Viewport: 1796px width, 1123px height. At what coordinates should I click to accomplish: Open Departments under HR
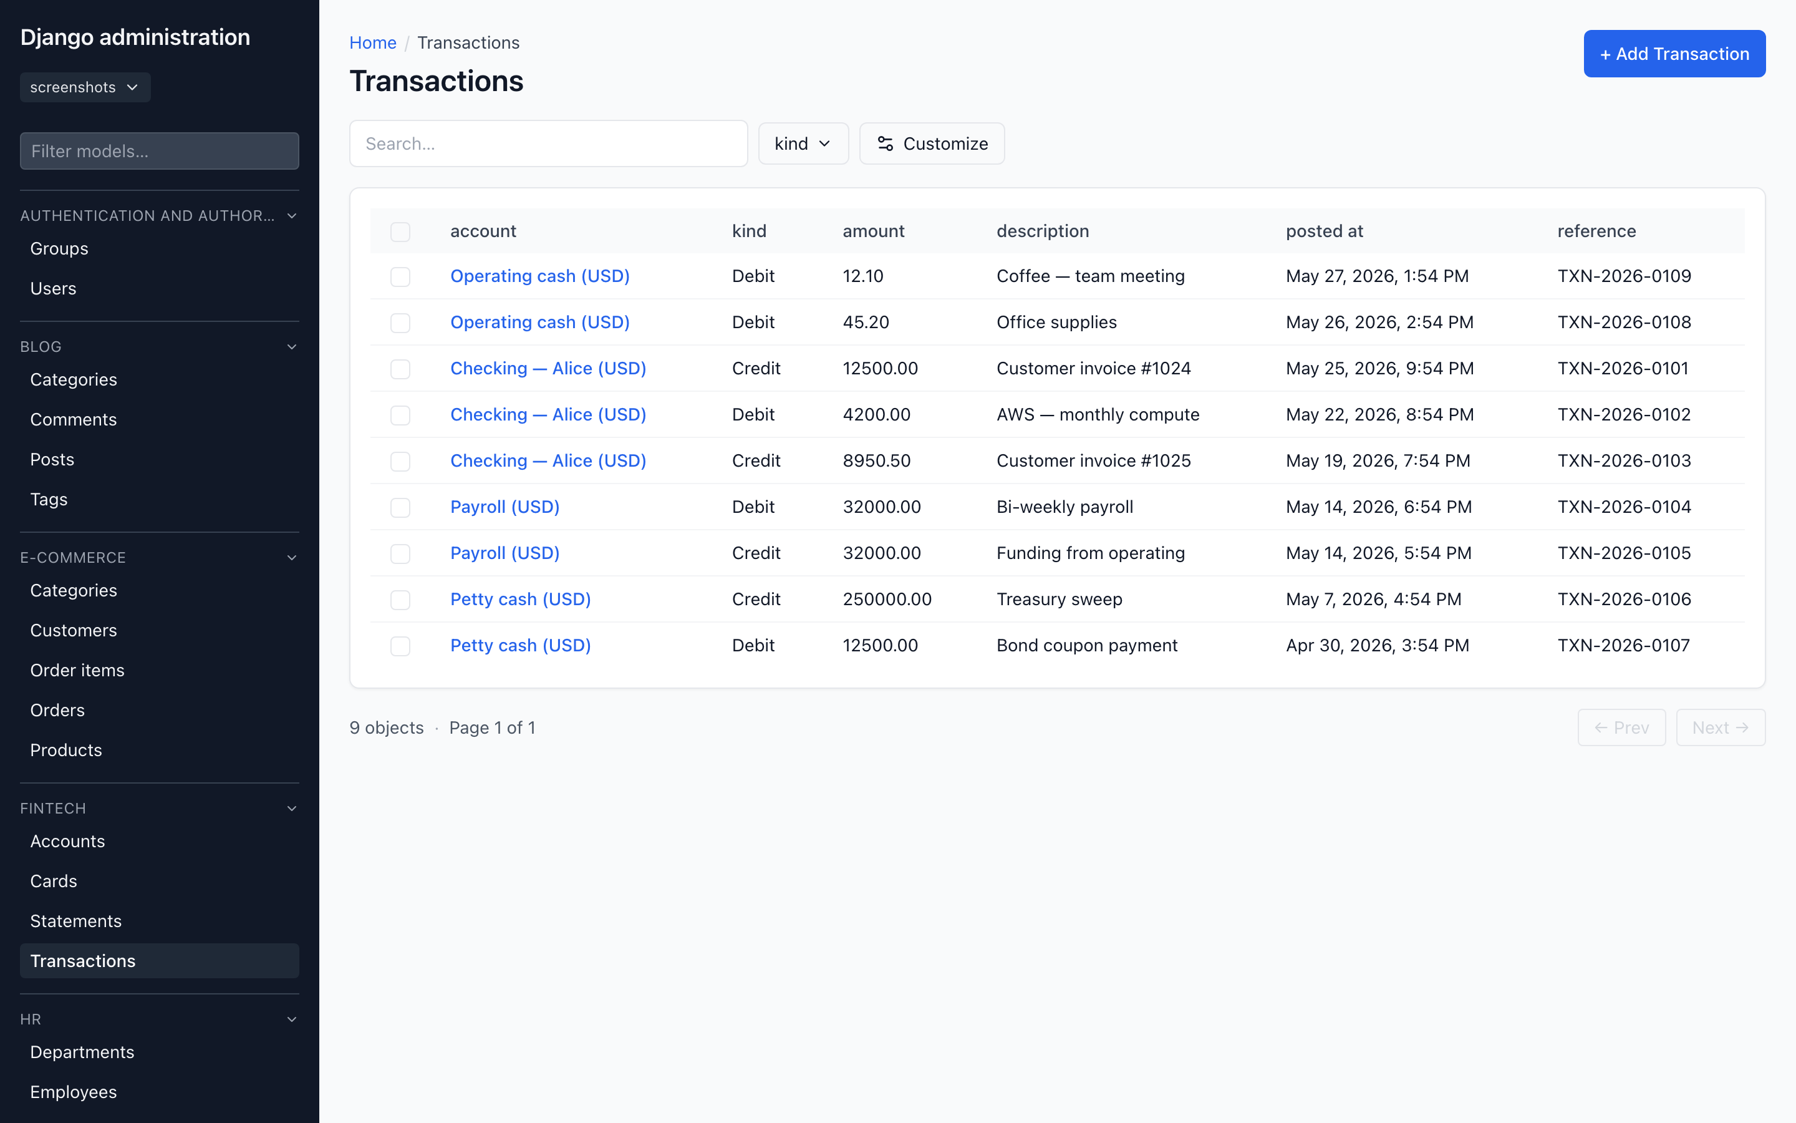(x=160, y=1053)
